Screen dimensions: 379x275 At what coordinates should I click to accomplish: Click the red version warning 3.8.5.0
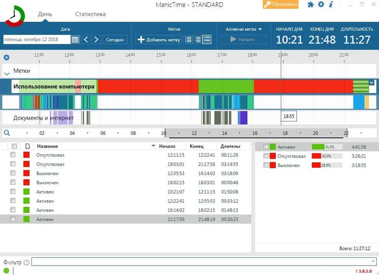364,271
